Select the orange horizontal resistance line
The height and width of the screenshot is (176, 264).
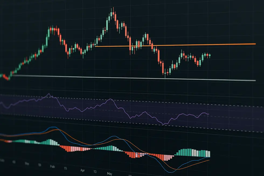pyautogui.click(x=175, y=45)
